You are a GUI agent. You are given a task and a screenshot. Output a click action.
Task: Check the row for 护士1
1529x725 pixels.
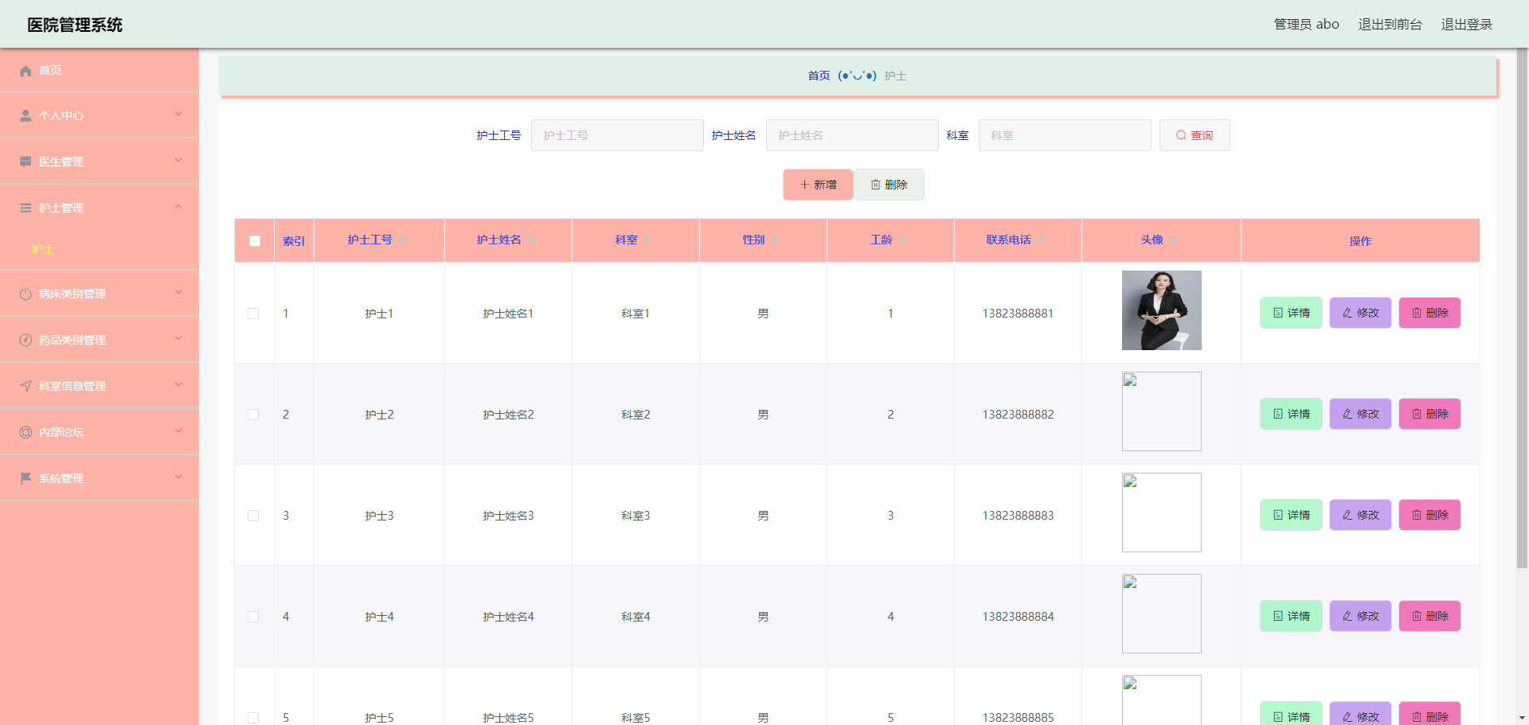click(x=253, y=314)
